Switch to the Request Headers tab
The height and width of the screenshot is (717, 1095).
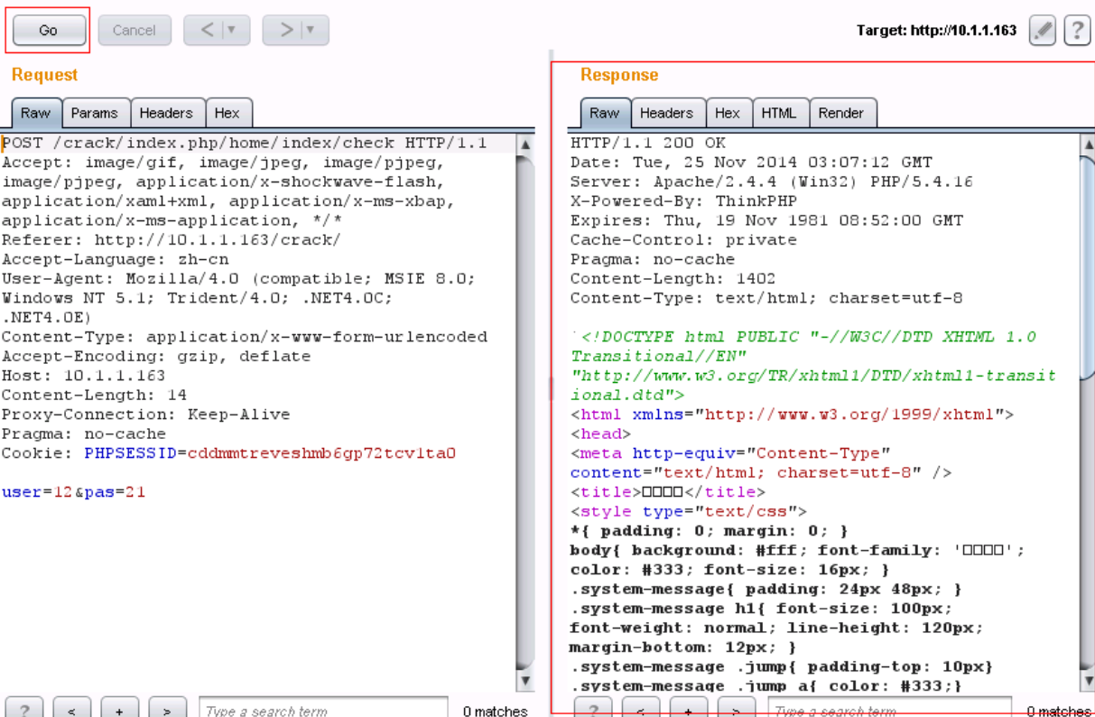coord(166,113)
